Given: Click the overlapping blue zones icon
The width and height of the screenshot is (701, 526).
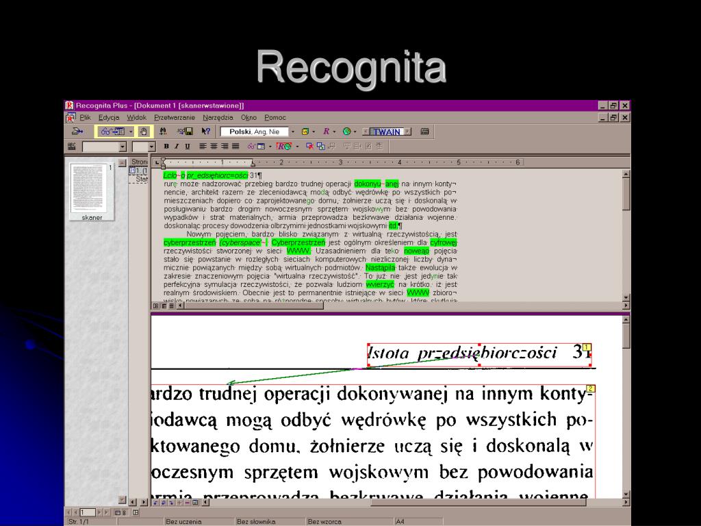Looking at the screenshot, I should (320, 147).
